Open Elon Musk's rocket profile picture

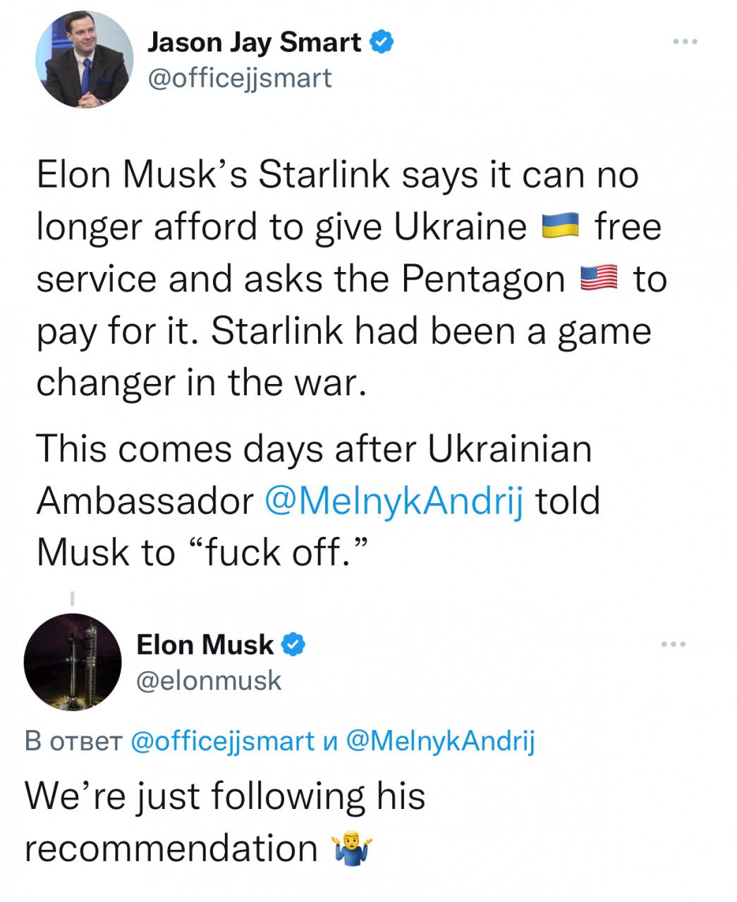point(73,662)
